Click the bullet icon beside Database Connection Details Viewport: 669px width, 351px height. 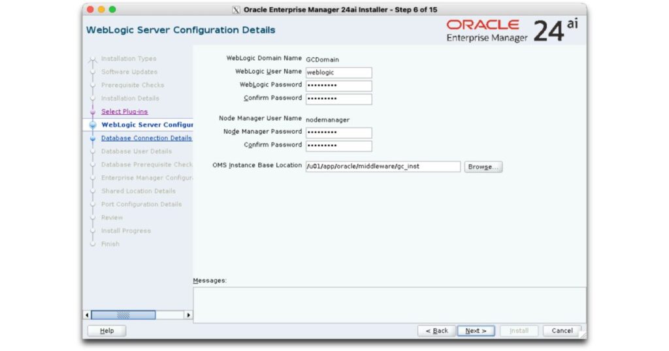pos(93,138)
